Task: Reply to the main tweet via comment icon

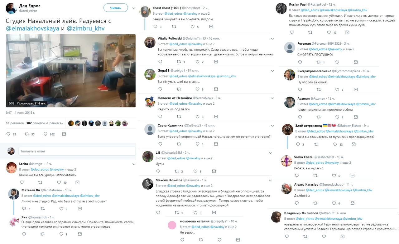Action: (x=8, y=134)
